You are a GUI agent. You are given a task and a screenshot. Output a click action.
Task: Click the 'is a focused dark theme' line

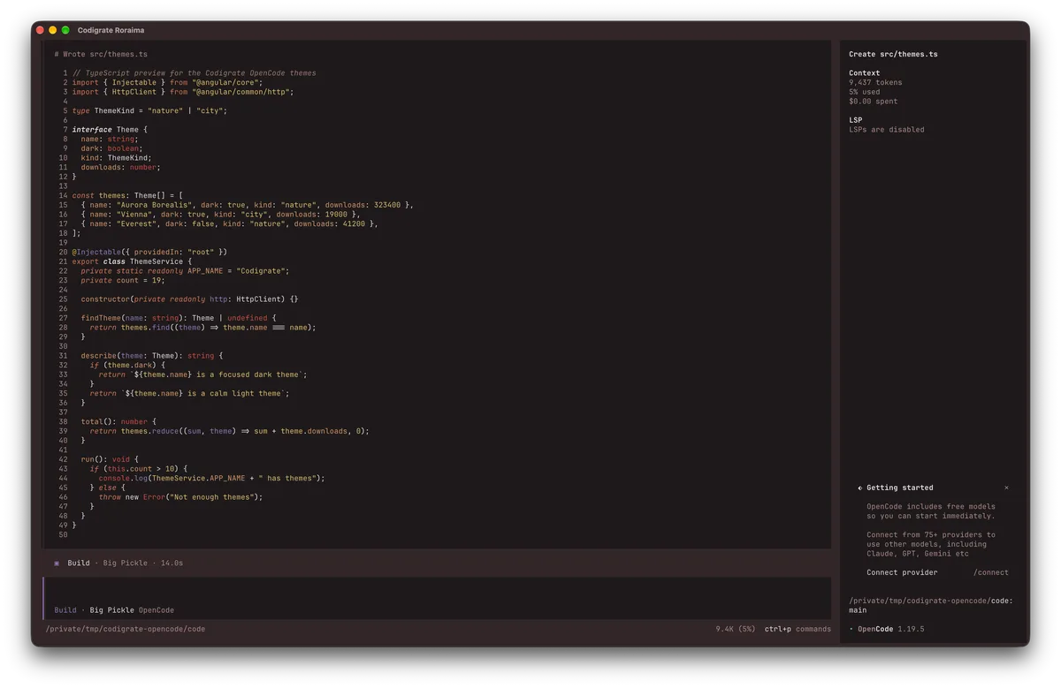(x=202, y=374)
